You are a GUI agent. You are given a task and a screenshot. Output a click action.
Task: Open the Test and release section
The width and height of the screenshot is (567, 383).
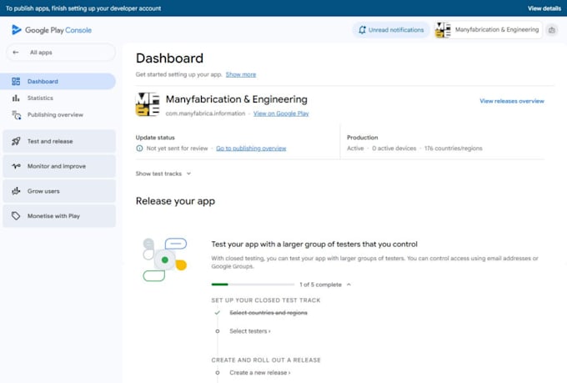pyautogui.click(x=59, y=141)
